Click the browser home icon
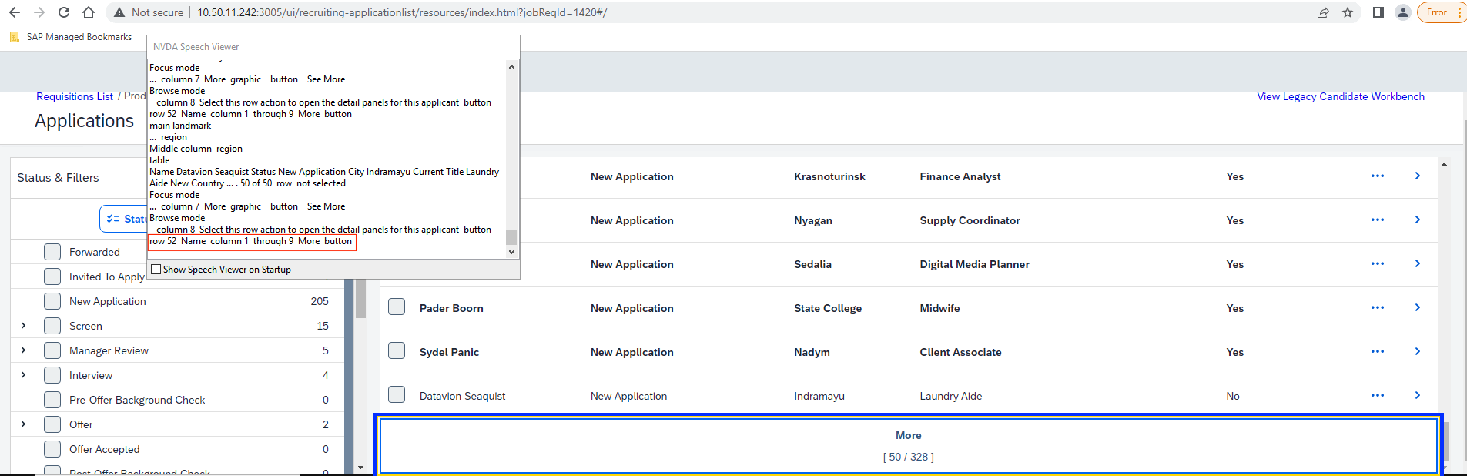The height and width of the screenshot is (476, 1467). coord(88,12)
